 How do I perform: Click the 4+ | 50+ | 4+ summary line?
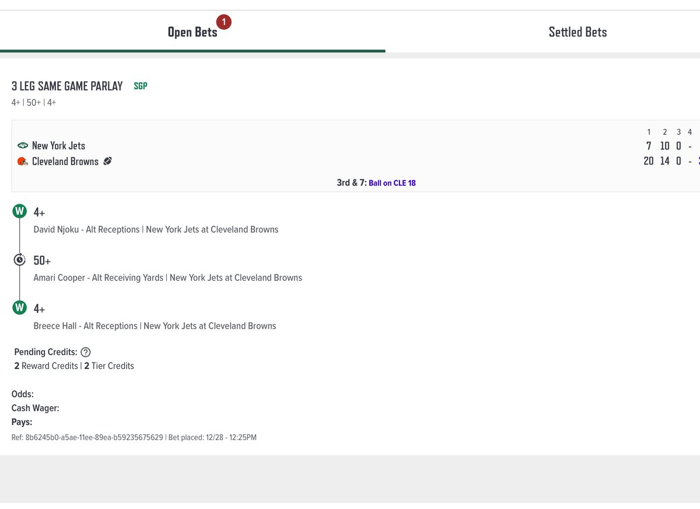[34, 102]
